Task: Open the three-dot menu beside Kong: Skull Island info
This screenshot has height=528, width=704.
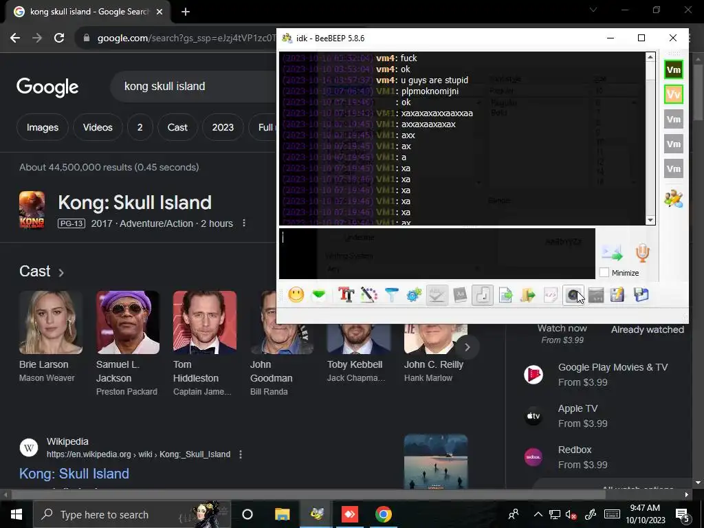Action: click(x=244, y=223)
